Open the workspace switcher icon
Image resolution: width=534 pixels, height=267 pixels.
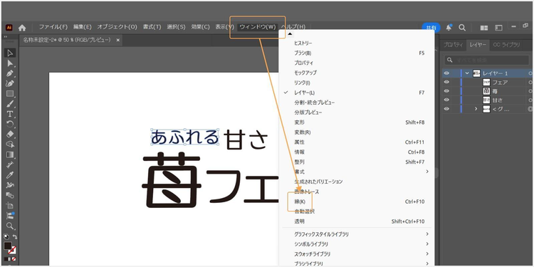tap(498, 28)
